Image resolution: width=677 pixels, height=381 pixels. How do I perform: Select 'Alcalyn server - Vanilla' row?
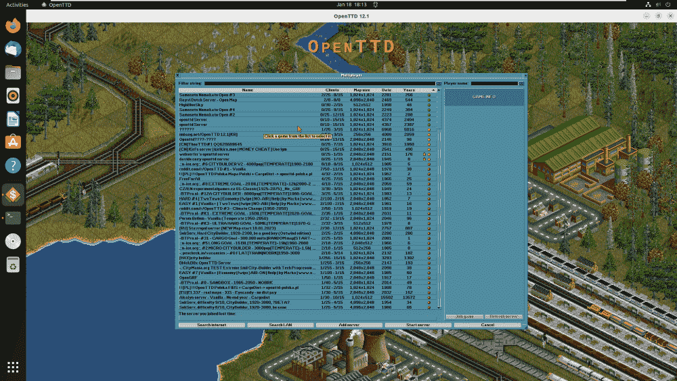307,297
